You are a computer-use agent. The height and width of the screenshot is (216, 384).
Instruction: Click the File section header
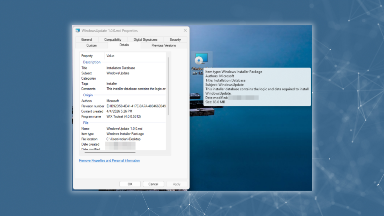click(x=85, y=123)
